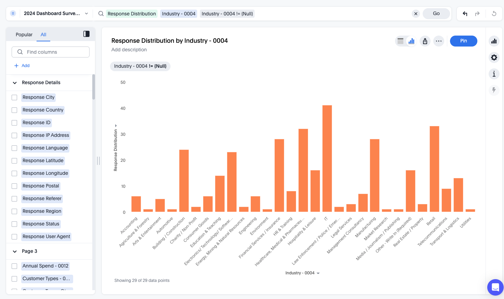Switch to the Popular tab
Image resolution: width=504 pixels, height=299 pixels.
pyautogui.click(x=24, y=35)
